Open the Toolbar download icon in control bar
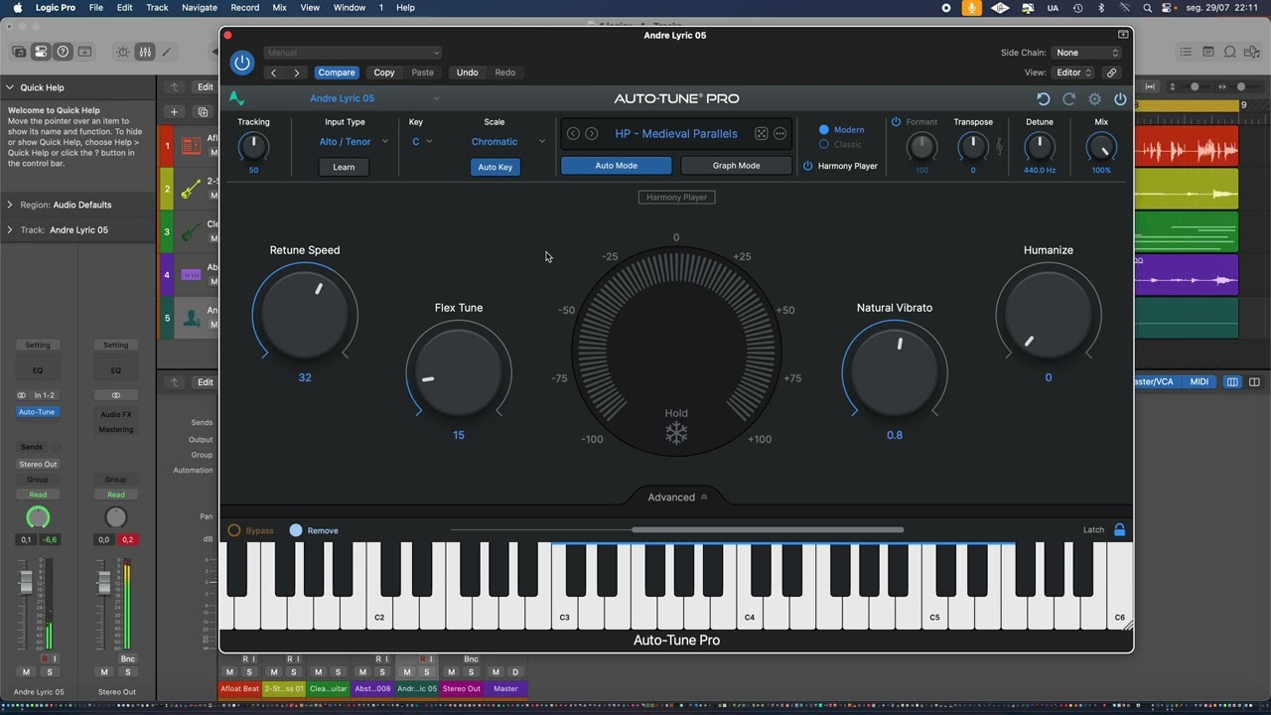The image size is (1271, 715). (x=84, y=52)
